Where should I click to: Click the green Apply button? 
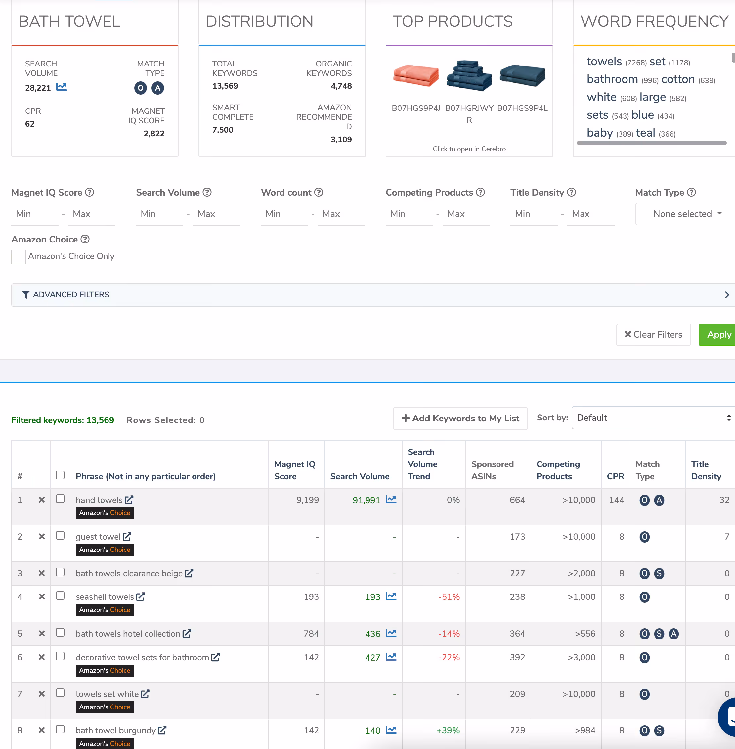tap(718, 335)
